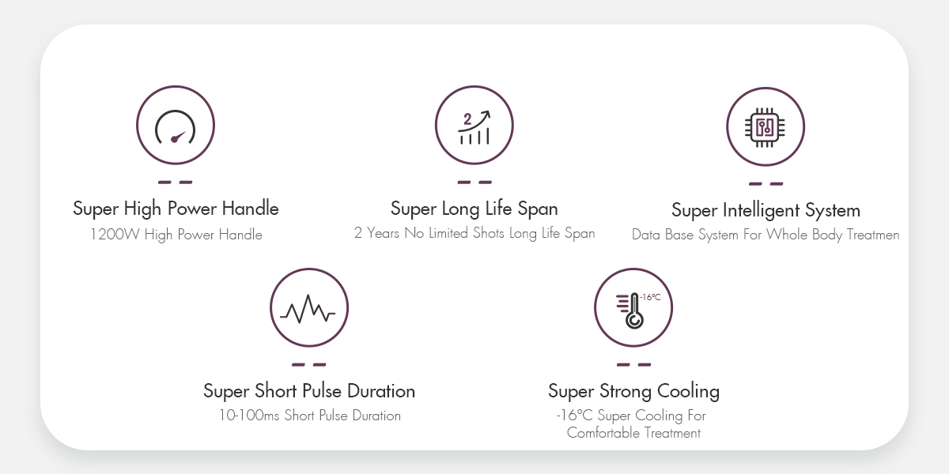Select the pulse waveform icon

[x=309, y=308]
